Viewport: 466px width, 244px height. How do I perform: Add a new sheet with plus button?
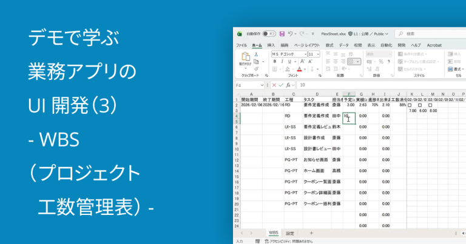[x=311, y=233]
